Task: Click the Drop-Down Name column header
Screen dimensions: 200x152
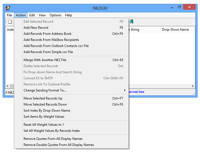Action: click(x=175, y=30)
